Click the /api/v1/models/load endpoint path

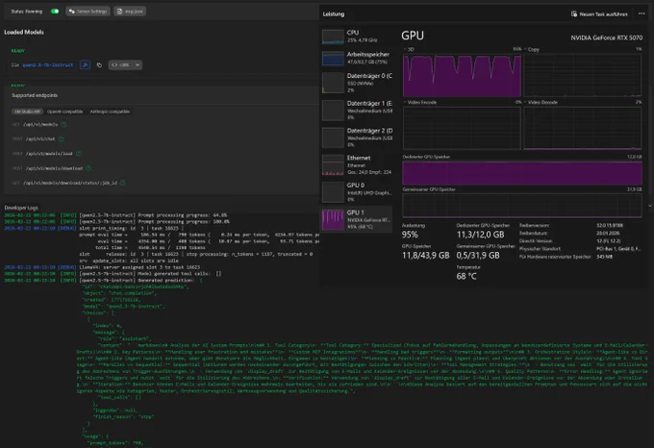coord(49,154)
